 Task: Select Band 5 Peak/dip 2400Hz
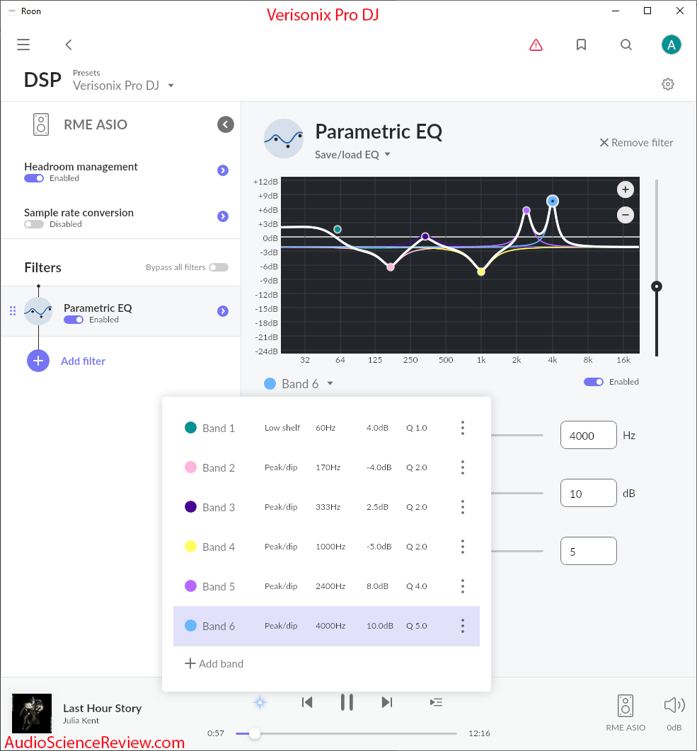click(x=326, y=586)
